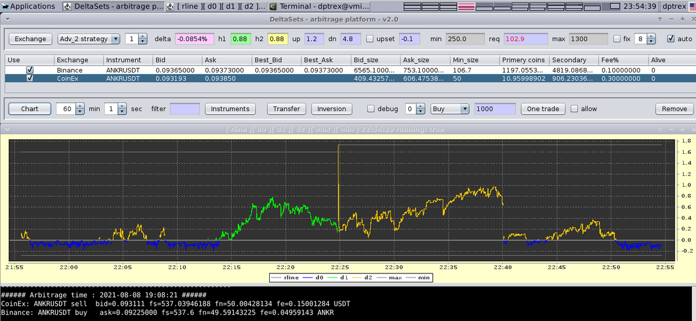Viewport: 696px width, 321px height.
Task: Open the Adv_2 strategy dropdown
Action: 89,39
